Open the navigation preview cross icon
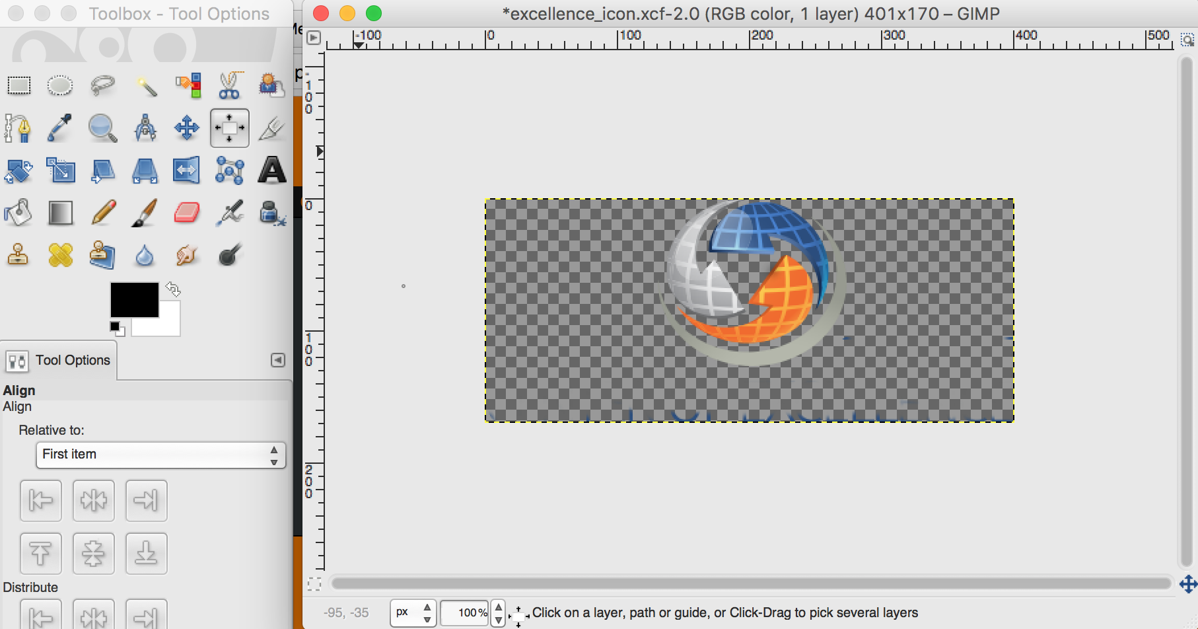The image size is (1198, 629). (x=1187, y=584)
